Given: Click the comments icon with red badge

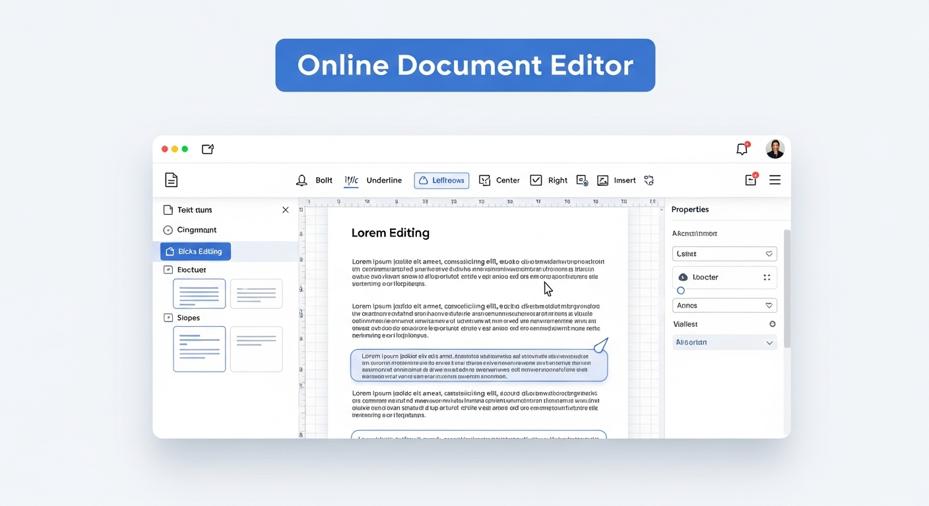Looking at the screenshot, I should coord(751,180).
